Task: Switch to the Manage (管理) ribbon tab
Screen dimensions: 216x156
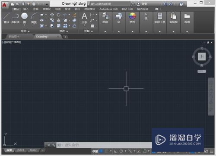Action: click(67, 9)
